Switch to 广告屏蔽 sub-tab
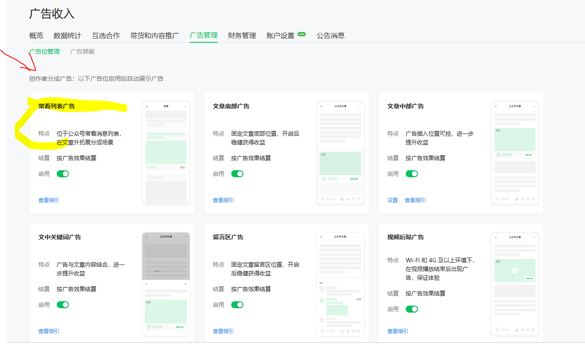This screenshot has width=585, height=344. [82, 52]
